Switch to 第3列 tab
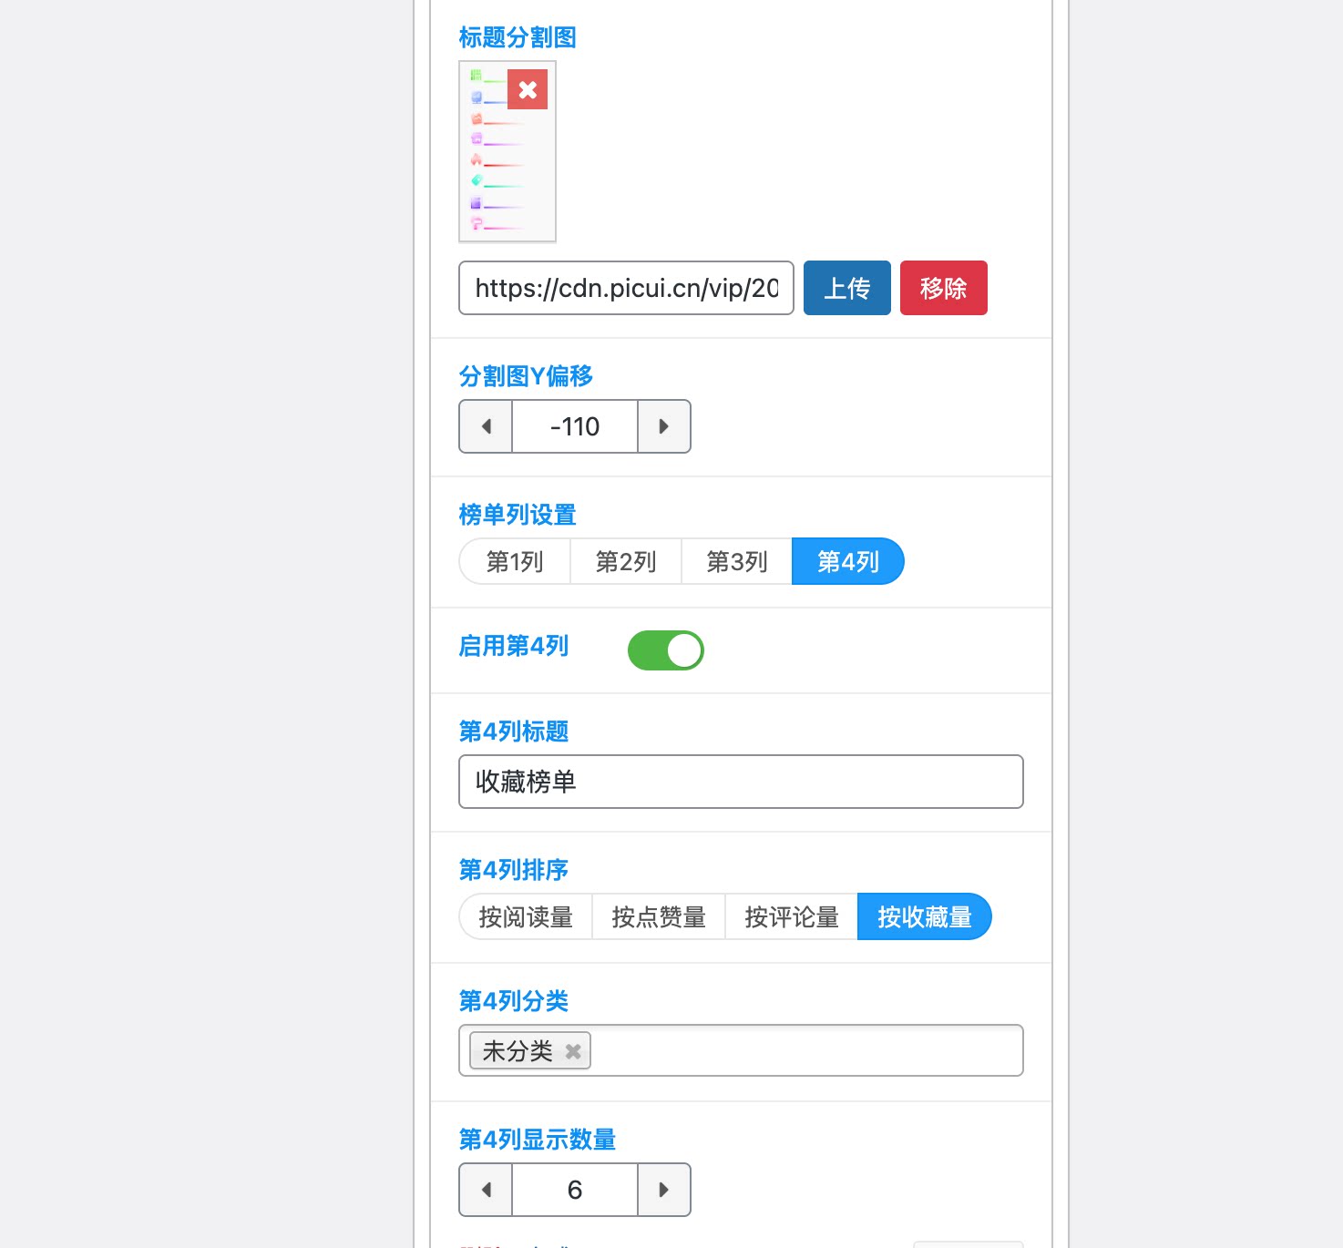 (735, 561)
